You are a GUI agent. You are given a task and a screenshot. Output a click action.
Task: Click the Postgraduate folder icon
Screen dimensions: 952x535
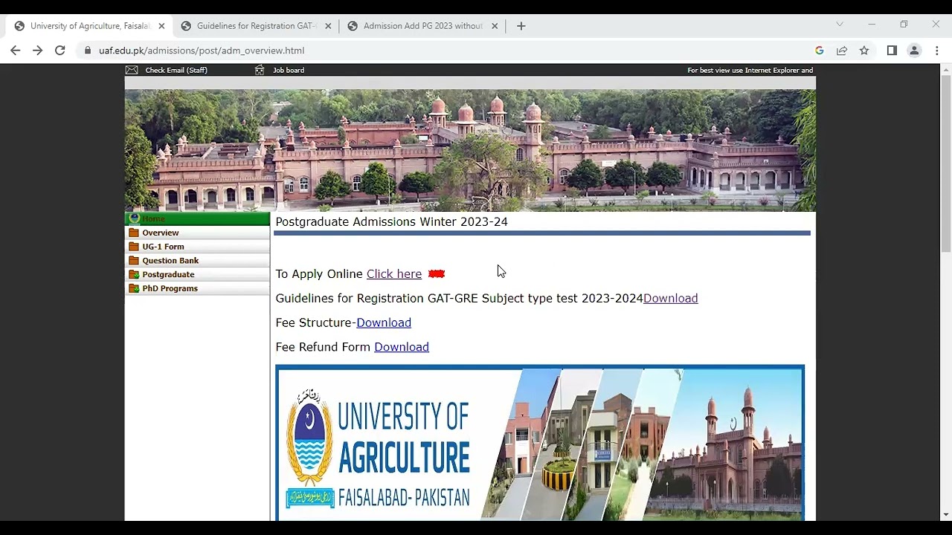click(x=134, y=274)
